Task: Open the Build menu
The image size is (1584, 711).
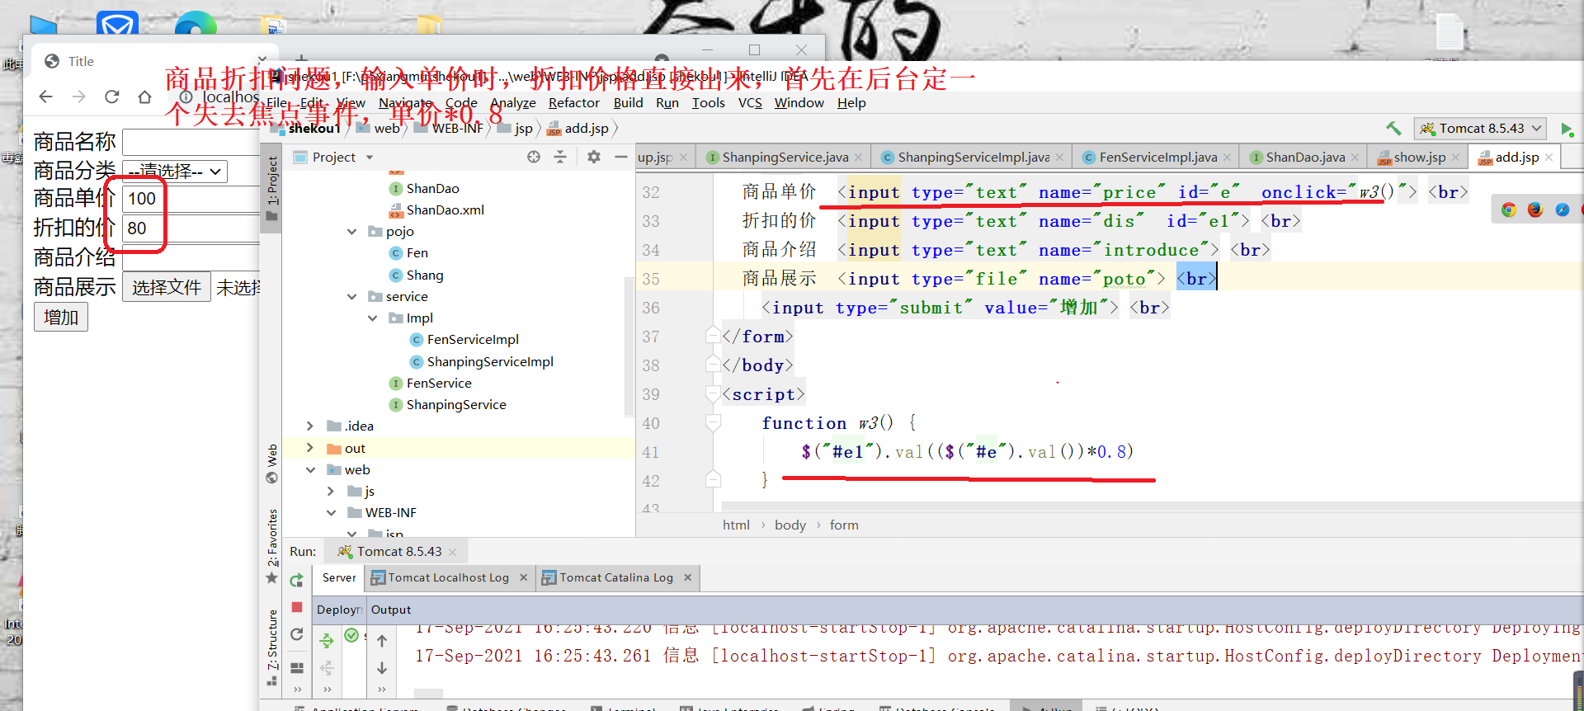Action: click(628, 102)
